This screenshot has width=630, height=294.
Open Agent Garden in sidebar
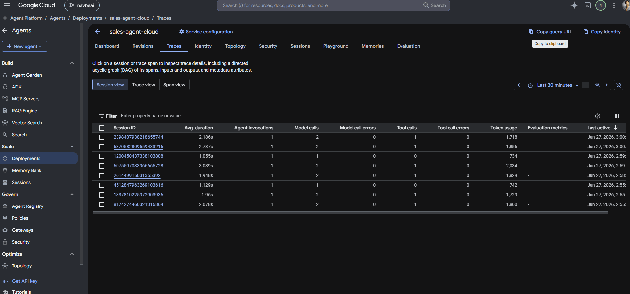(27, 75)
